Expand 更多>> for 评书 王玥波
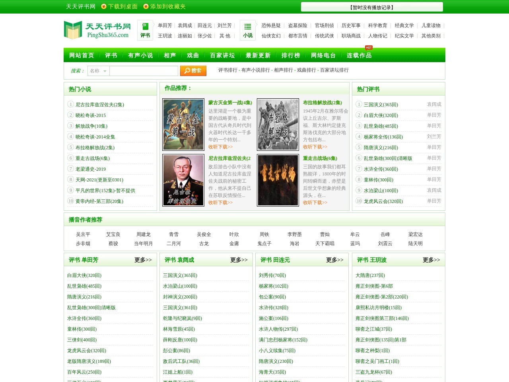This screenshot has width=509, height=382. [431, 260]
